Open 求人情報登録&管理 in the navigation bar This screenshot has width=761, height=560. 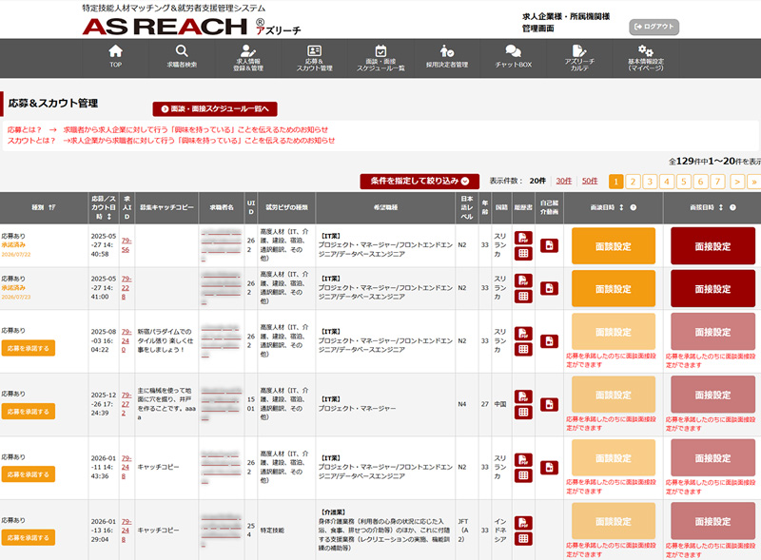click(x=248, y=58)
